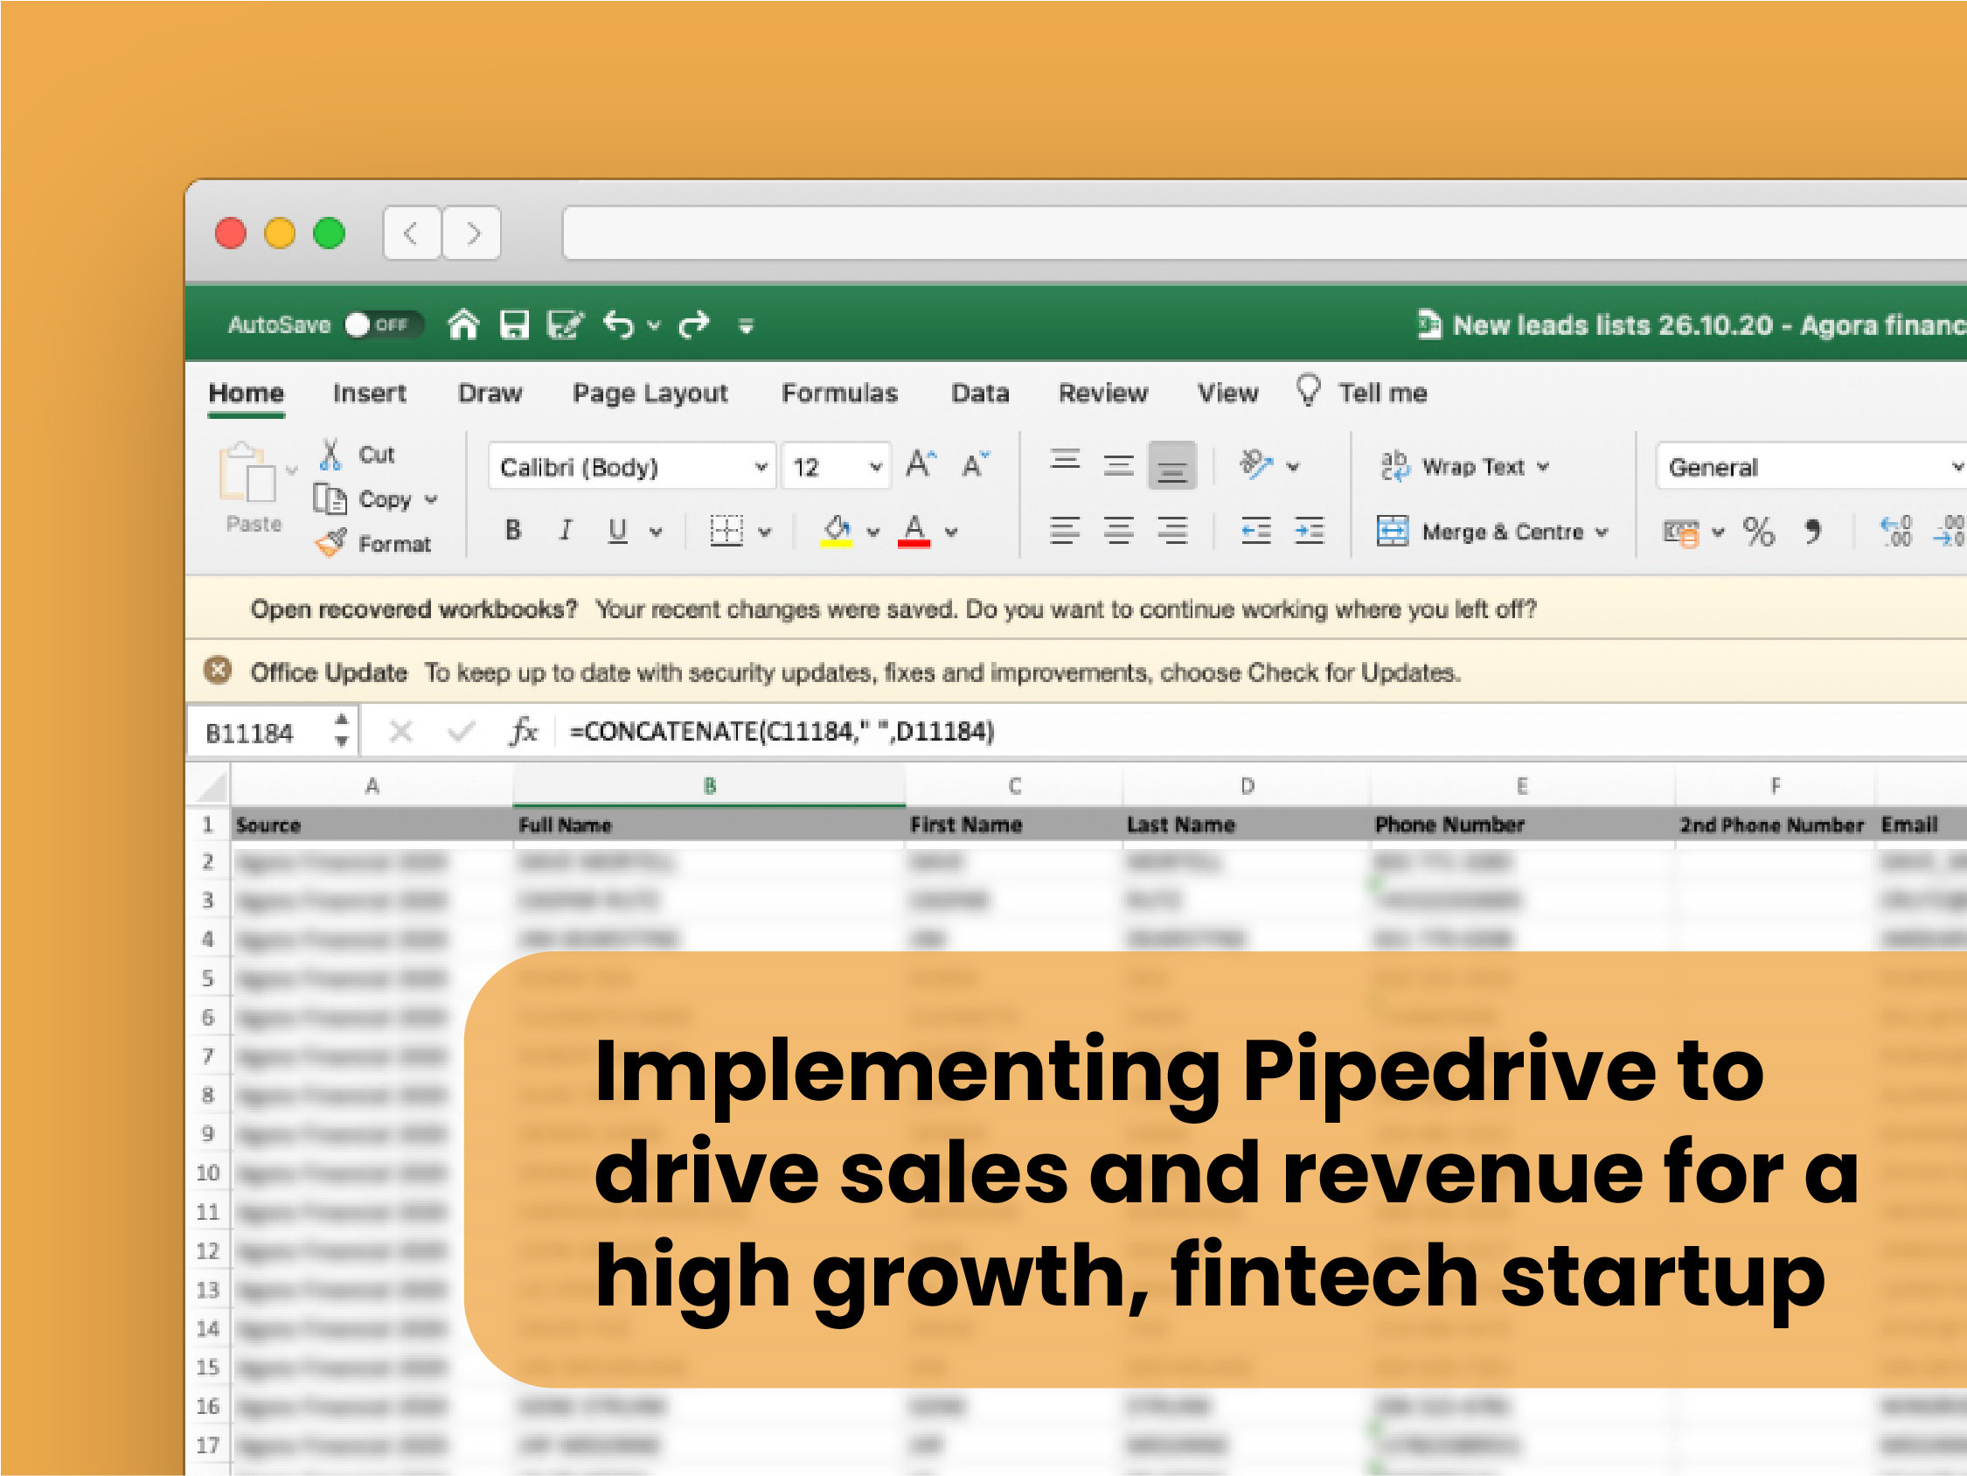Toggle the highlighted Bottom Align button
This screenshot has height=1476, width=1967.
click(1172, 464)
